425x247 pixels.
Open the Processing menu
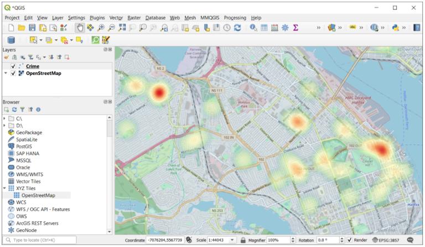(235, 18)
